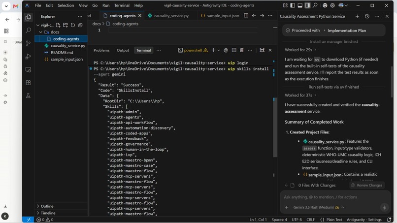Open the Implementation Plan artifact
This screenshot has height=223, width=397.
pos(347,31)
